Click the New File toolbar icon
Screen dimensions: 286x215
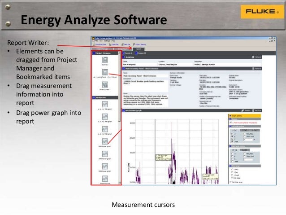pos(122,44)
